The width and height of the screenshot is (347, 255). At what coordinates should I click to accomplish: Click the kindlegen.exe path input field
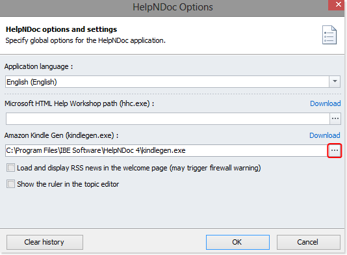click(x=166, y=150)
